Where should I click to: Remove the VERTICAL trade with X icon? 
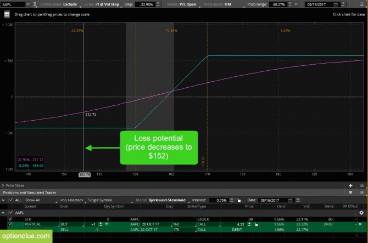(360, 224)
